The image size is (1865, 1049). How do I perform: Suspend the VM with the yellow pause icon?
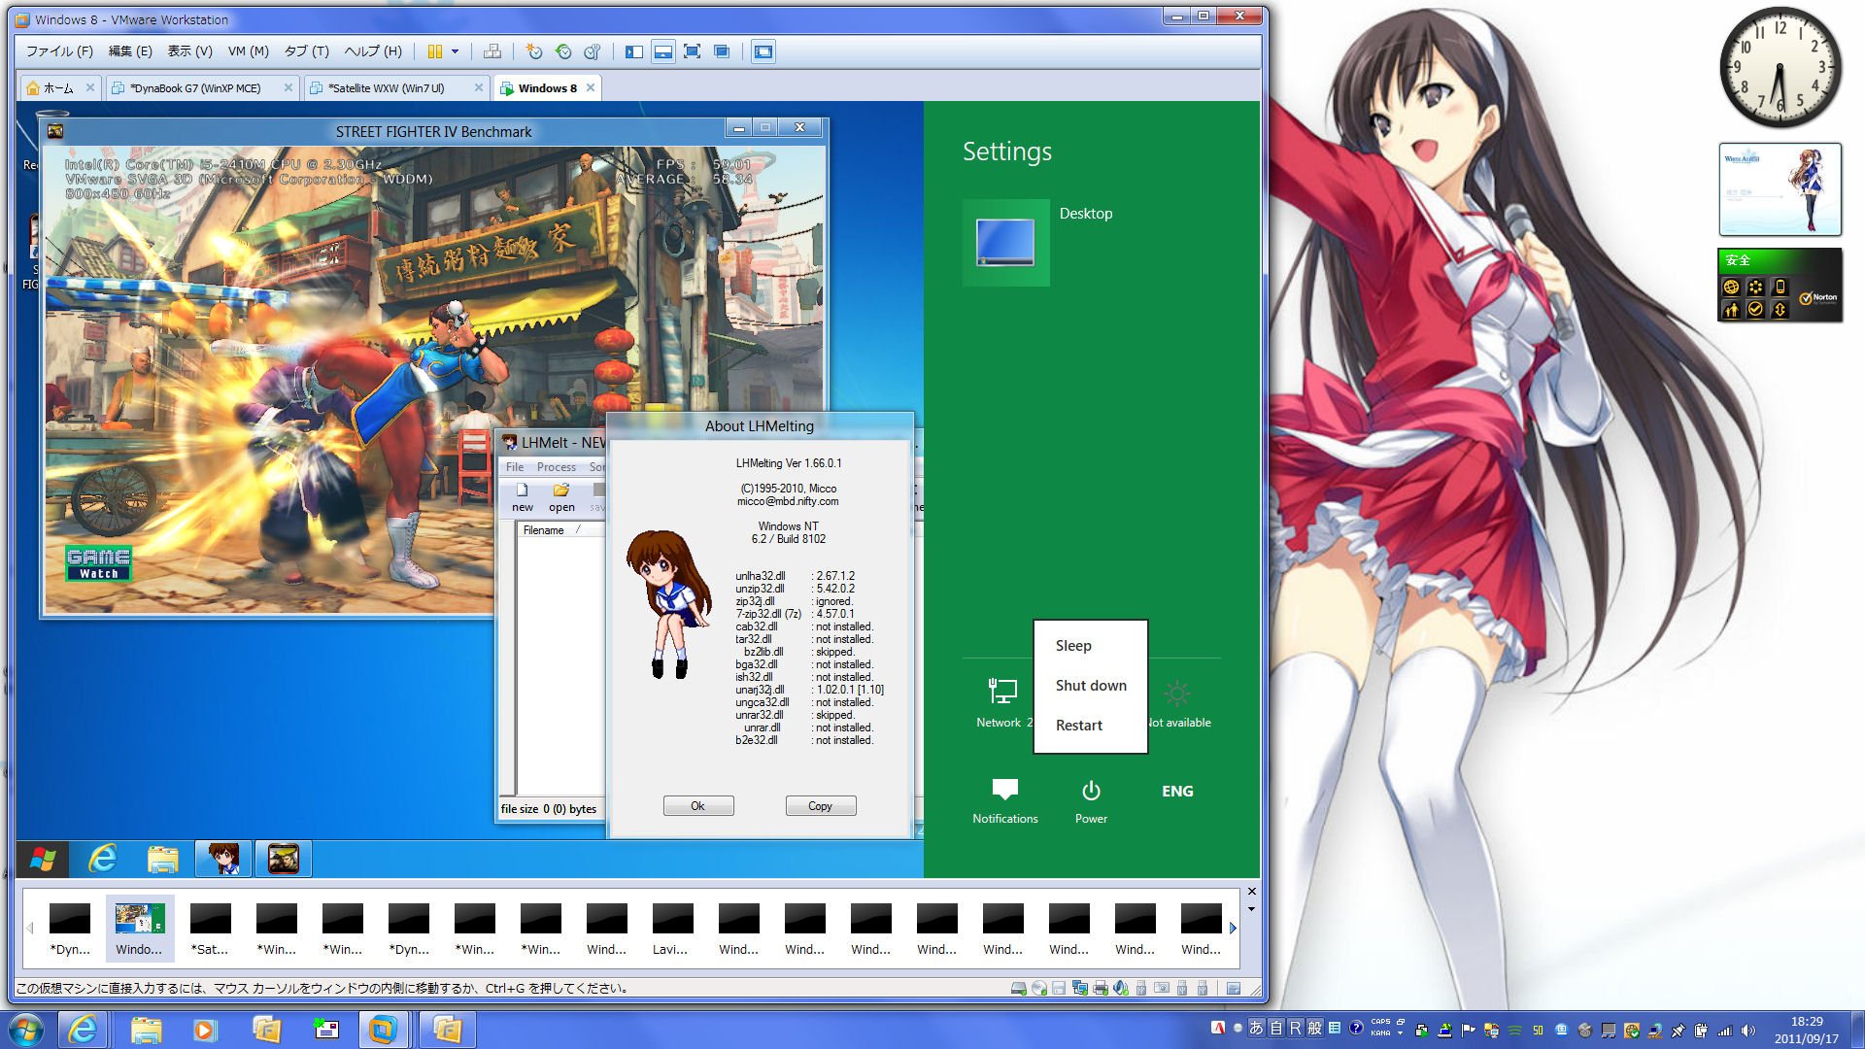[435, 51]
